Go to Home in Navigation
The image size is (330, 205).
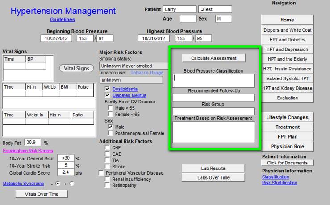click(287, 20)
